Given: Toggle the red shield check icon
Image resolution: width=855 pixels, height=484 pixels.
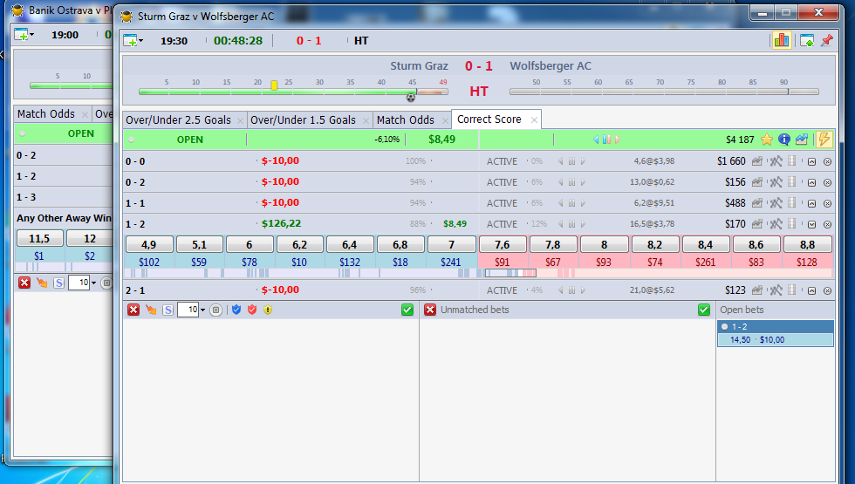Looking at the screenshot, I should (x=252, y=310).
